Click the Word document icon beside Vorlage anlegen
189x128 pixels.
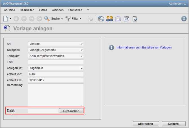7,28
